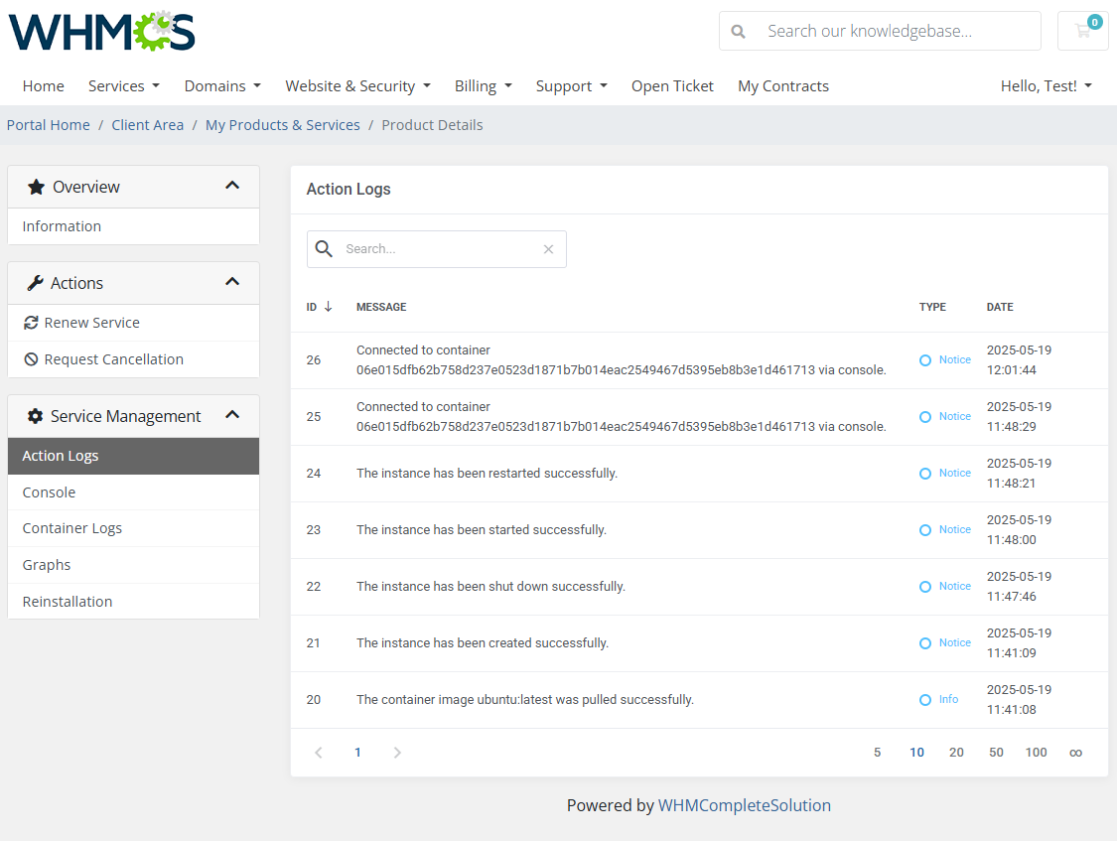The width and height of the screenshot is (1117, 841).
Task: Click the Client Area breadcrumb
Action: click(148, 125)
